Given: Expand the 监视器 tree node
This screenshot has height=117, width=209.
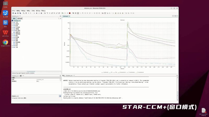Looking at the screenshot, I should (12, 37).
